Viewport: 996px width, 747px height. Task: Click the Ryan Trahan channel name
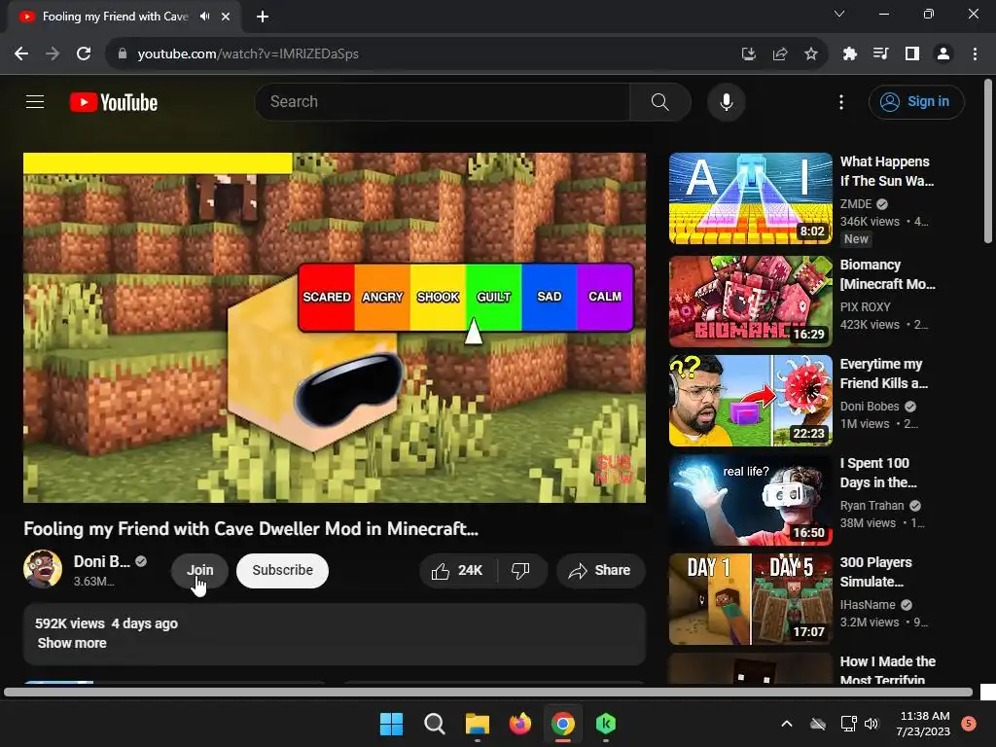pos(871,506)
